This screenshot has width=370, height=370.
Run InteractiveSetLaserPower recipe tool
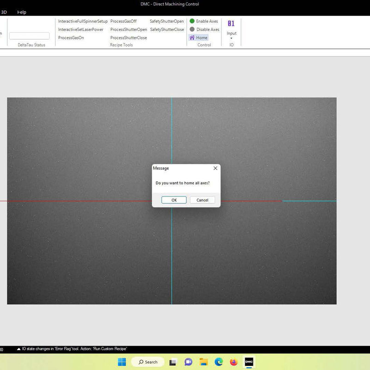pos(80,30)
